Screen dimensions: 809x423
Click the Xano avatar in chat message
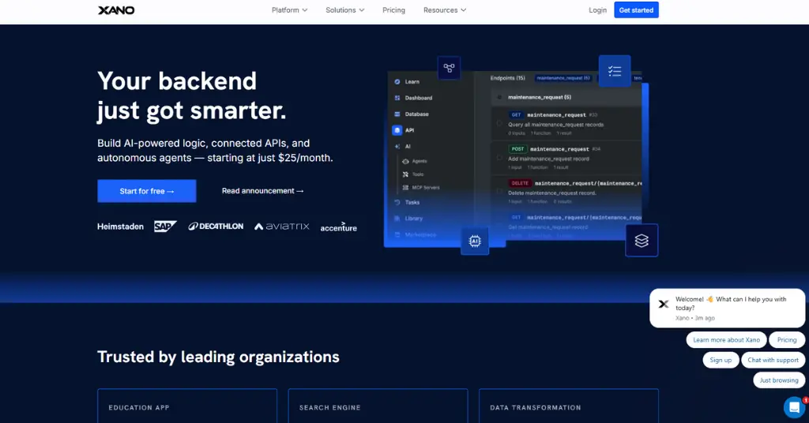[664, 304]
